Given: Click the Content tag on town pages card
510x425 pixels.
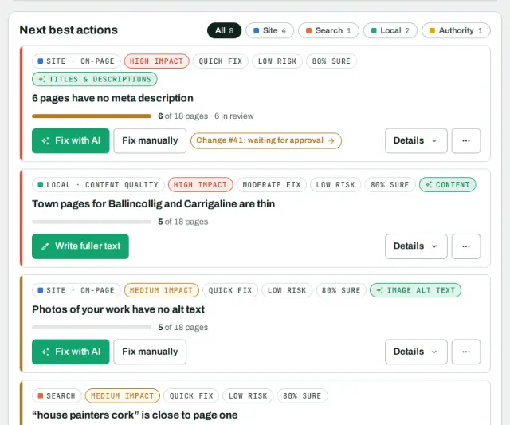Looking at the screenshot, I should click(448, 185).
